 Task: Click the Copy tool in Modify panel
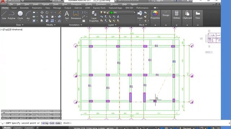tap(42, 16)
